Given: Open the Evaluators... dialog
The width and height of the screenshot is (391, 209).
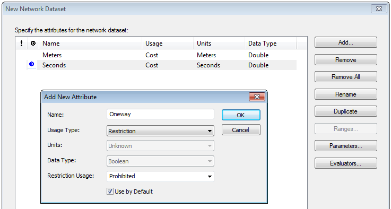Looking at the screenshot, I should [x=345, y=163].
